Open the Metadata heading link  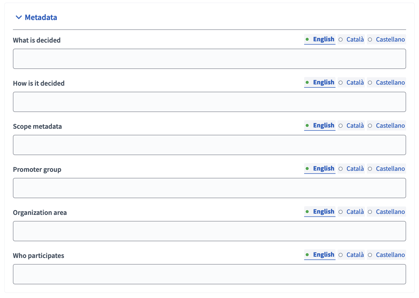click(x=41, y=17)
